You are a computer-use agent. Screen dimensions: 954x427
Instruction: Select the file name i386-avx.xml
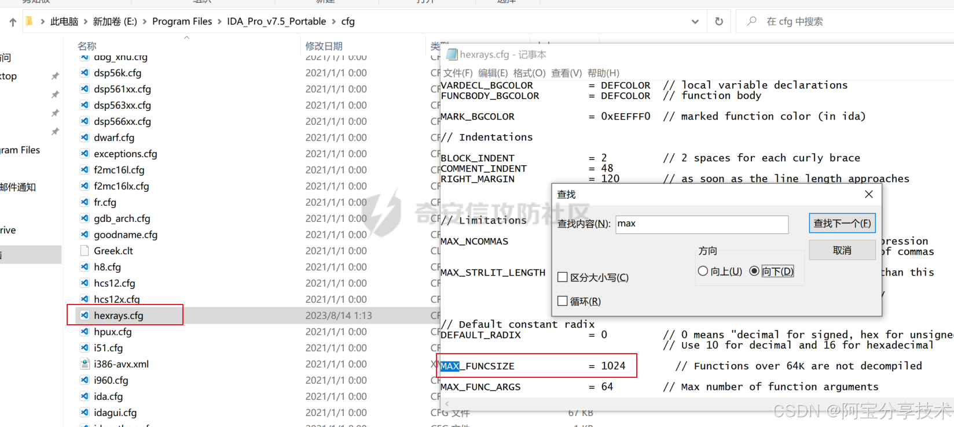pyautogui.click(x=122, y=364)
